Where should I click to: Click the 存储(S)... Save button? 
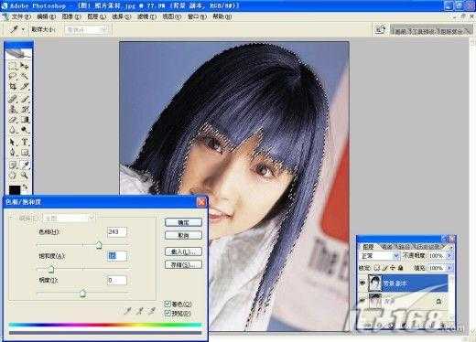(183, 264)
